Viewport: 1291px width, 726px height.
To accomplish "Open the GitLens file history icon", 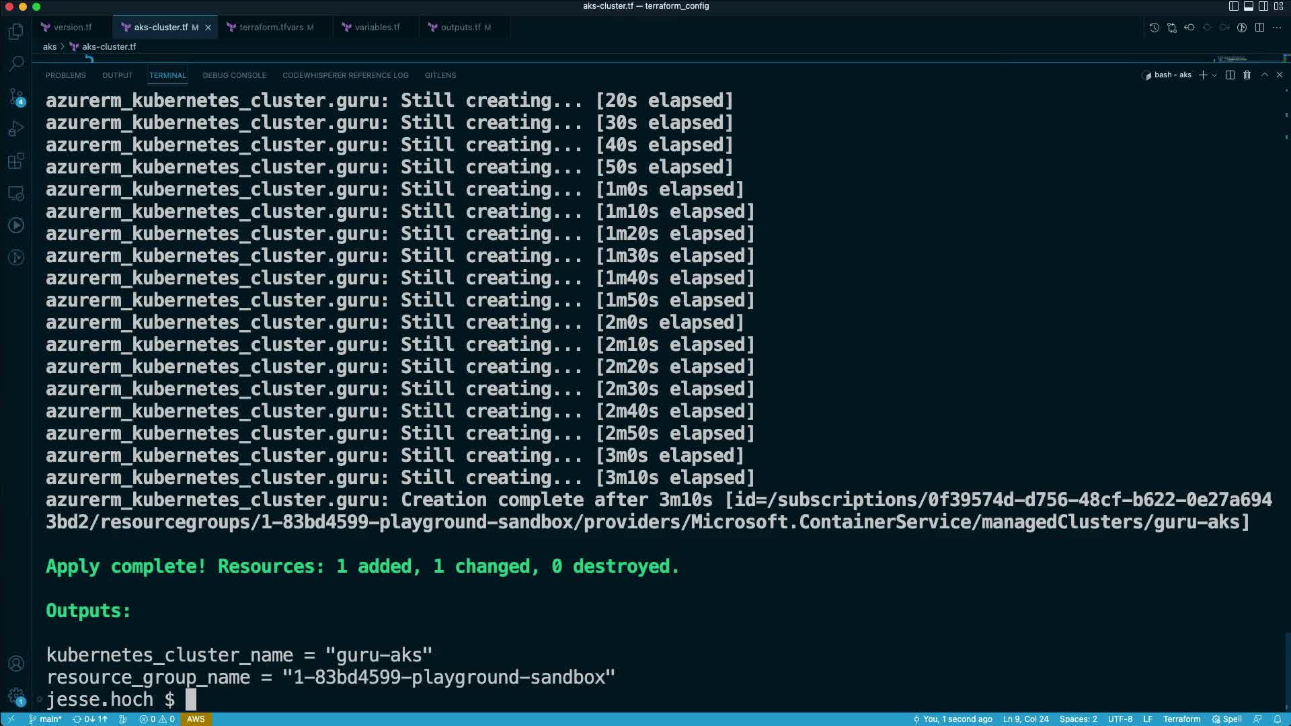I will coord(1154,28).
